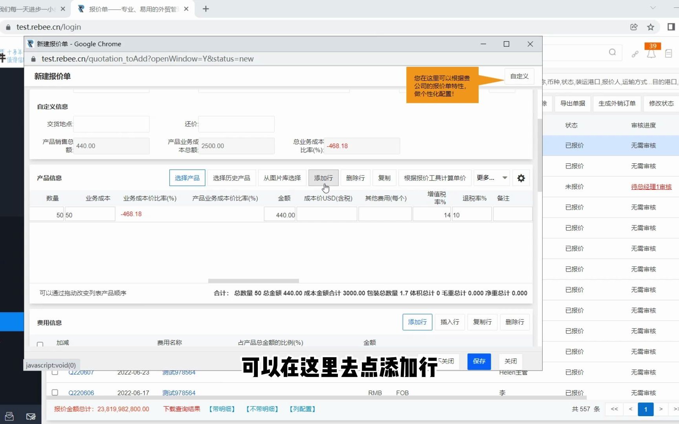Click the envelope mail icon at bottom left

tap(31, 417)
